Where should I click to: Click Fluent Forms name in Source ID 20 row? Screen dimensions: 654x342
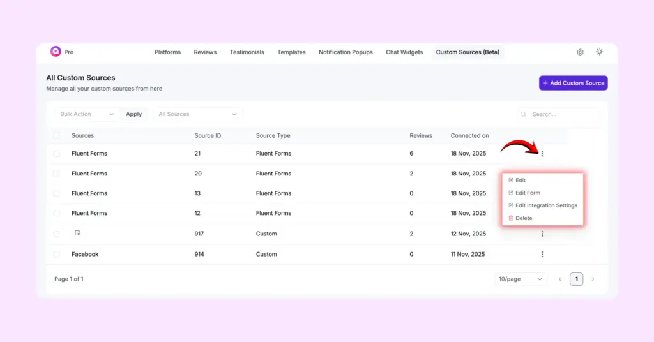point(89,174)
